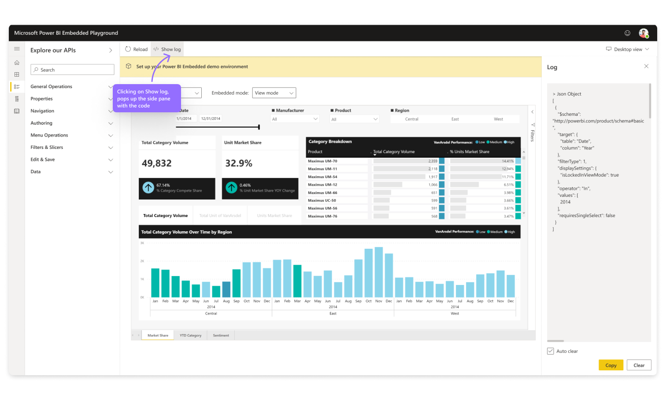Viewport: 666px width, 399px height.
Task: Select the API list icon in rail
Action: (x=17, y=87)
